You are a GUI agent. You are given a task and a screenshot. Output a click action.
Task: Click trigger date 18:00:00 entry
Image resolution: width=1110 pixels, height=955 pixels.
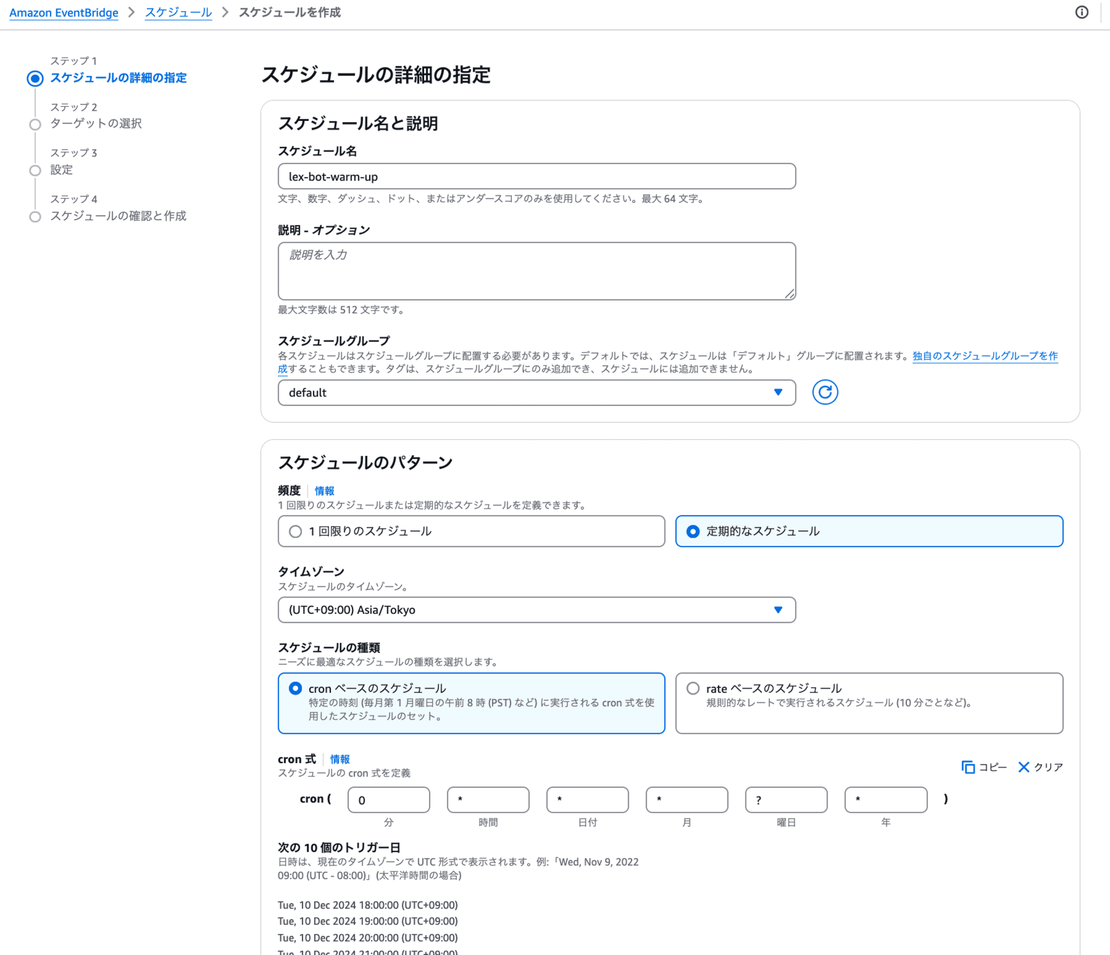(367, 905)
